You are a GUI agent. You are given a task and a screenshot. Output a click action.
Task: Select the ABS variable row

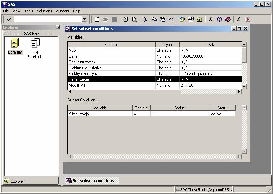tap(155, 50)
